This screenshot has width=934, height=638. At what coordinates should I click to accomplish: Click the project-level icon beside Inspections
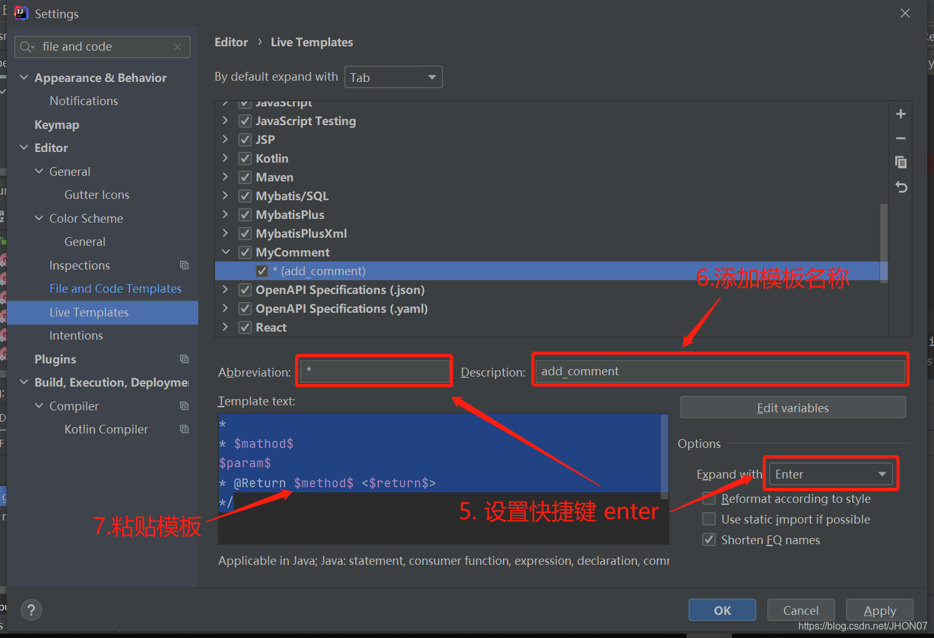click(184, 265)
